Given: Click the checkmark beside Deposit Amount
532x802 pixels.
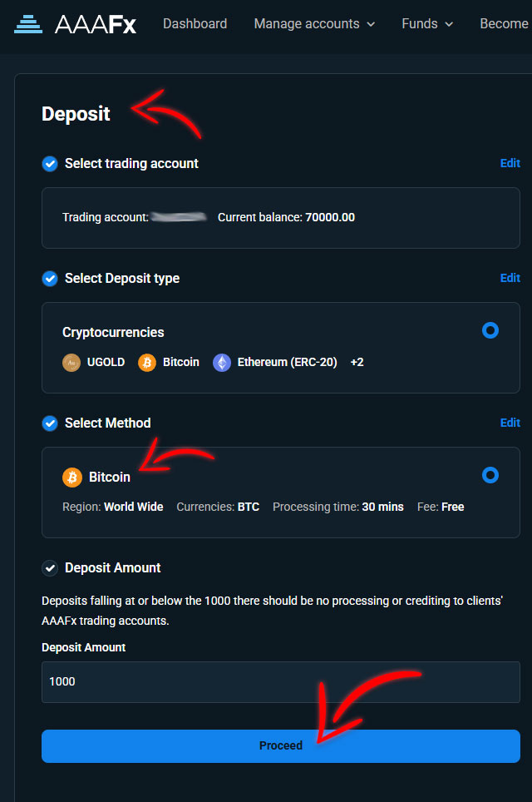Looking at the screenshot, I should [x=50, y=568].
